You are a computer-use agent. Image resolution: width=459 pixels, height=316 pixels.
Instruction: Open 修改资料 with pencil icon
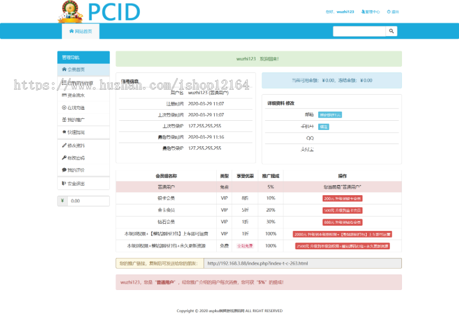pyautogui.click(x=84, y=146)
